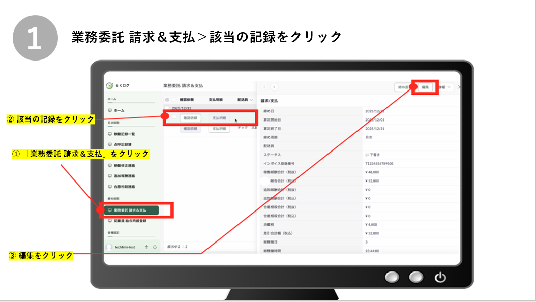Image resolution: width=536 pixels, height=302 pixels.
Task: Check the select-all checkbox in the table header
Action: [174, 100]
